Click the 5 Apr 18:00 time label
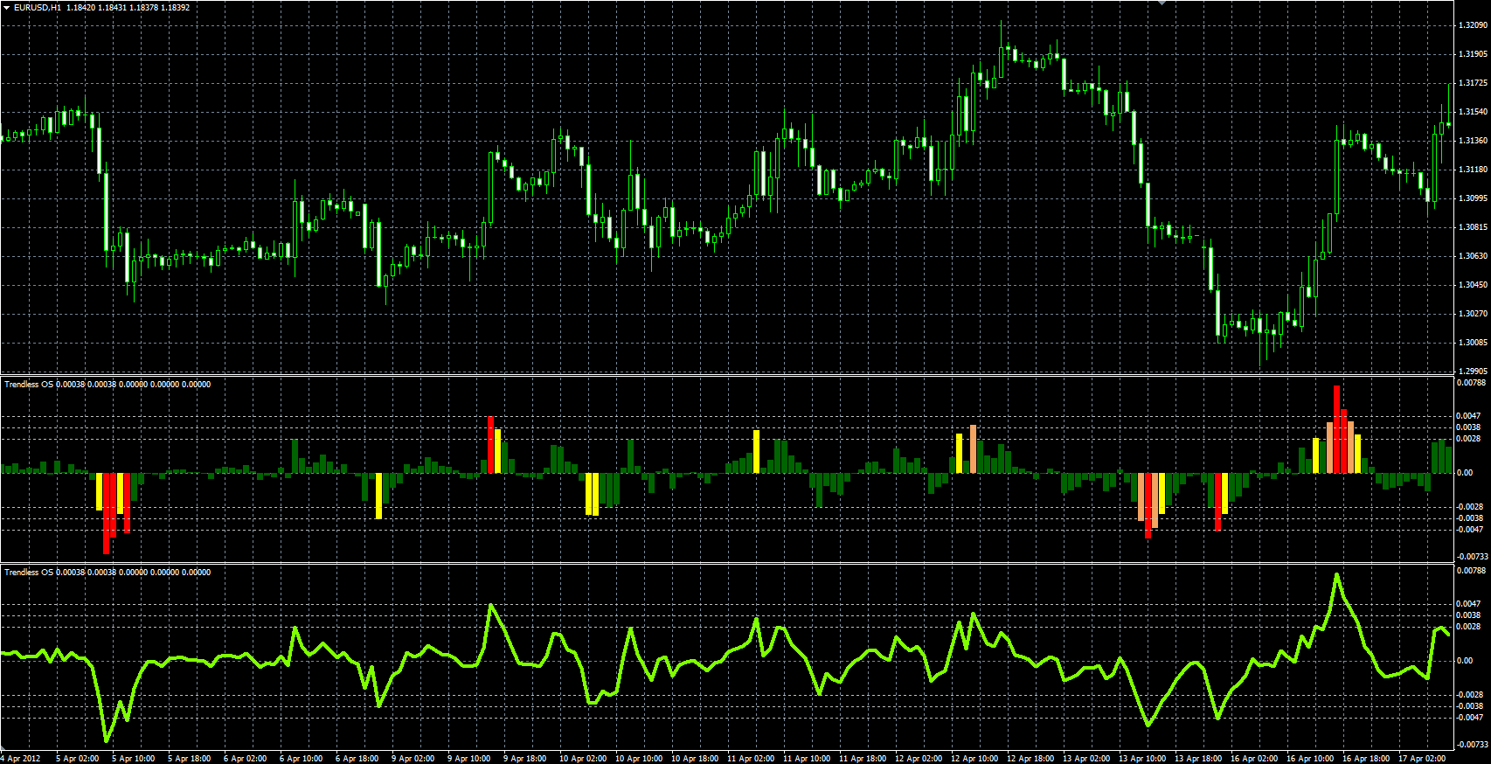The width and height of the screenshot is (1491, 764). [x=189, y=759]
